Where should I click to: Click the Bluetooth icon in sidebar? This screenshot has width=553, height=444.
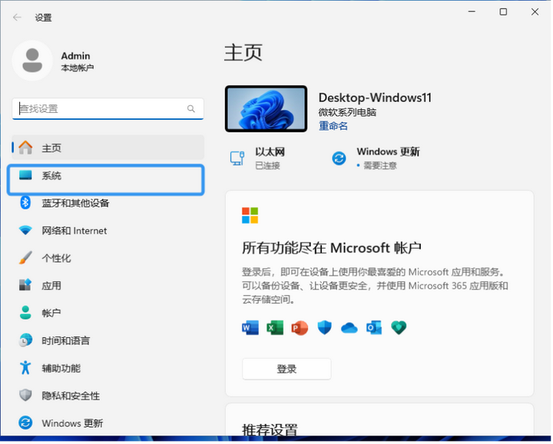[x=25, y=203]
